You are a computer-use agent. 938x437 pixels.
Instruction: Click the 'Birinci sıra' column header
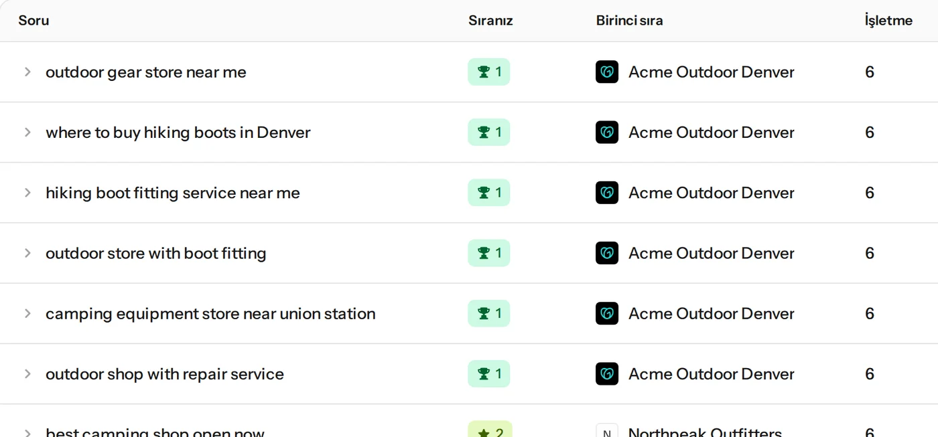[630, 20]
